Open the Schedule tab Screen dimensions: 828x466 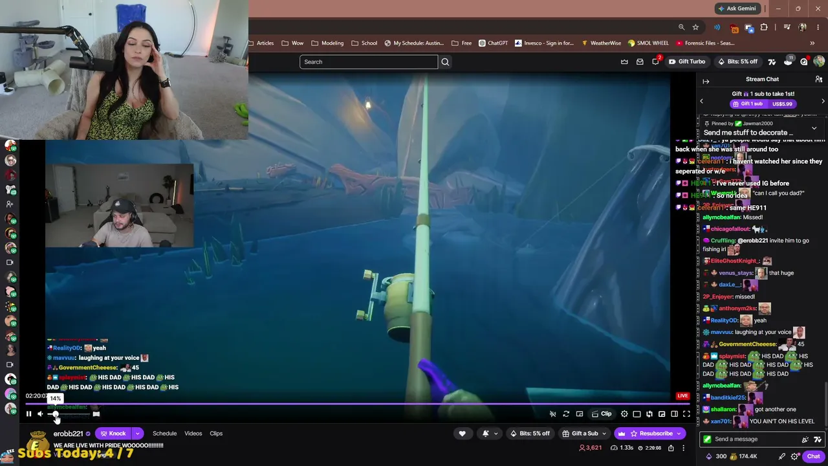coord(164,434)
